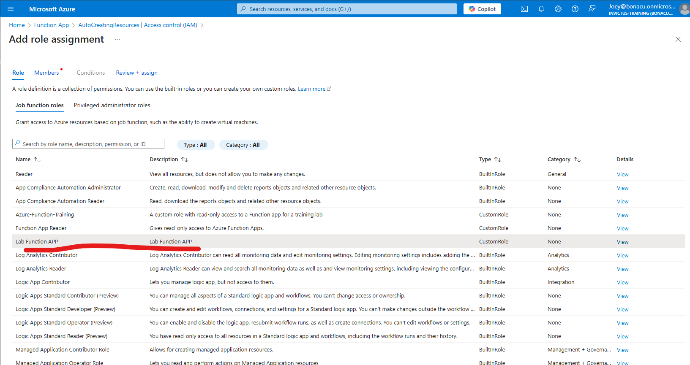Open the Category : All filter
The width and height of the screenshot is (690, 365).
point(243,145)
